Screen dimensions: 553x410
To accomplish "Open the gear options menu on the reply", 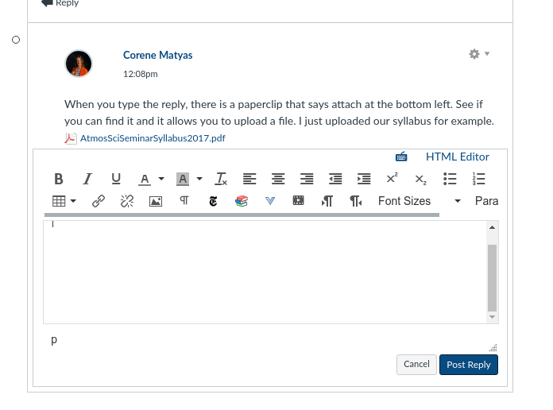I will (x=479, y=54).
